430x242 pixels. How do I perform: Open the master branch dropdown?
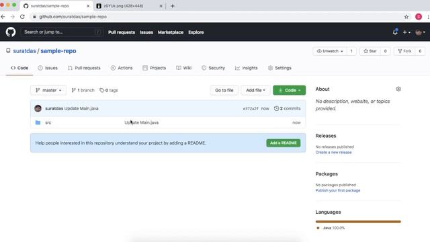(48, 90)
